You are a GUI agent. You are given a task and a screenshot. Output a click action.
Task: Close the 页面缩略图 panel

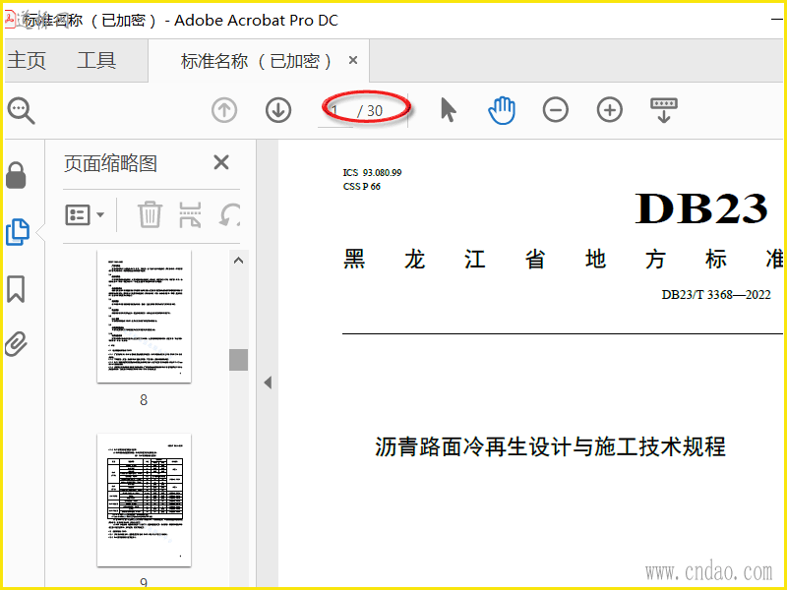221,162
